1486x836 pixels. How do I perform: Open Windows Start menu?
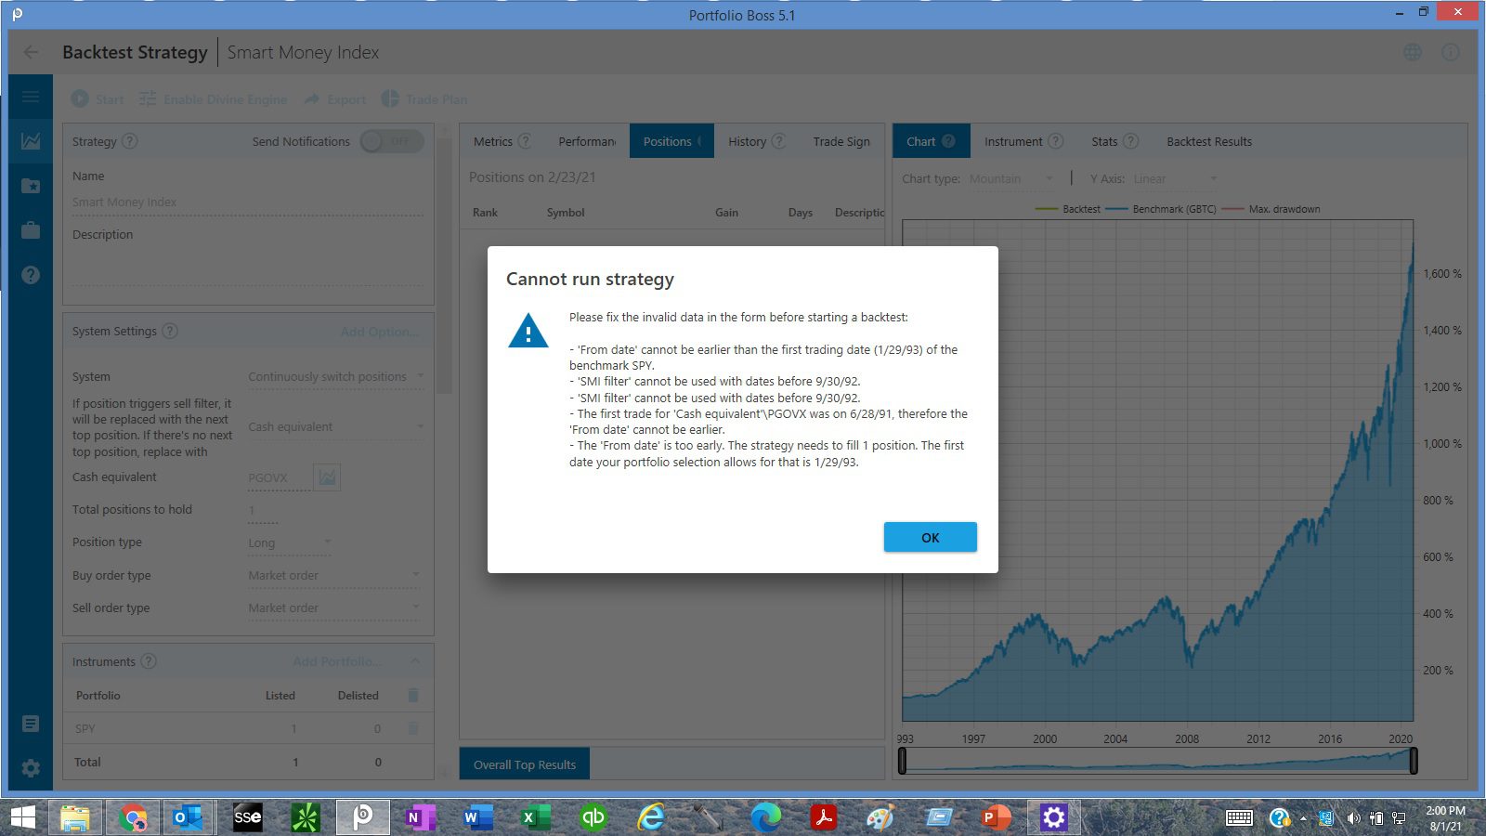(x=22, y=817)
